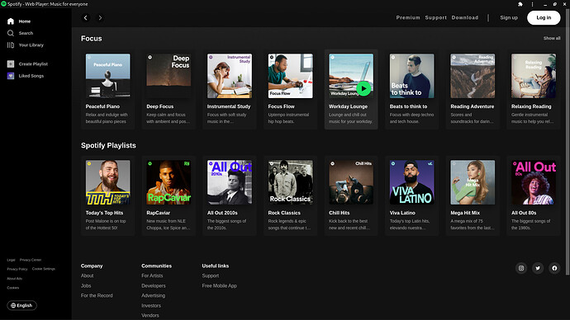Image resolution: width=570 pixels, height=320 pixels.
Task: Open the Deep Focus playlist cover
Action: pyautogui.click(x=169, y=76)
